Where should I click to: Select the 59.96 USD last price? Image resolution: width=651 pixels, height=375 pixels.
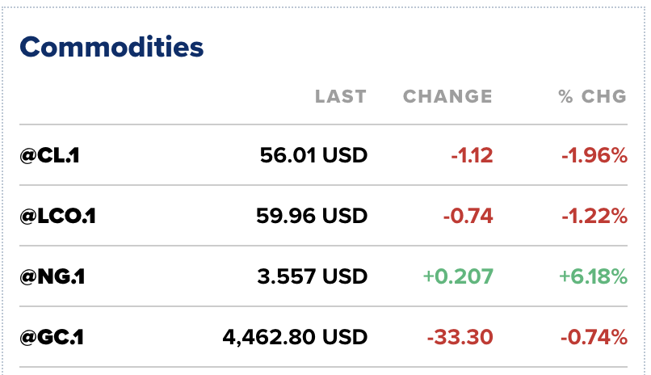click(x=311, y=216)
